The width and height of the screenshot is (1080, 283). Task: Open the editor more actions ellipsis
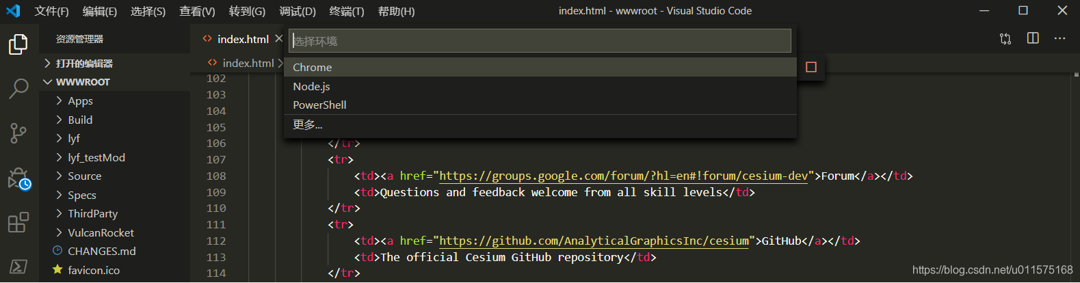click(1059, 38)
